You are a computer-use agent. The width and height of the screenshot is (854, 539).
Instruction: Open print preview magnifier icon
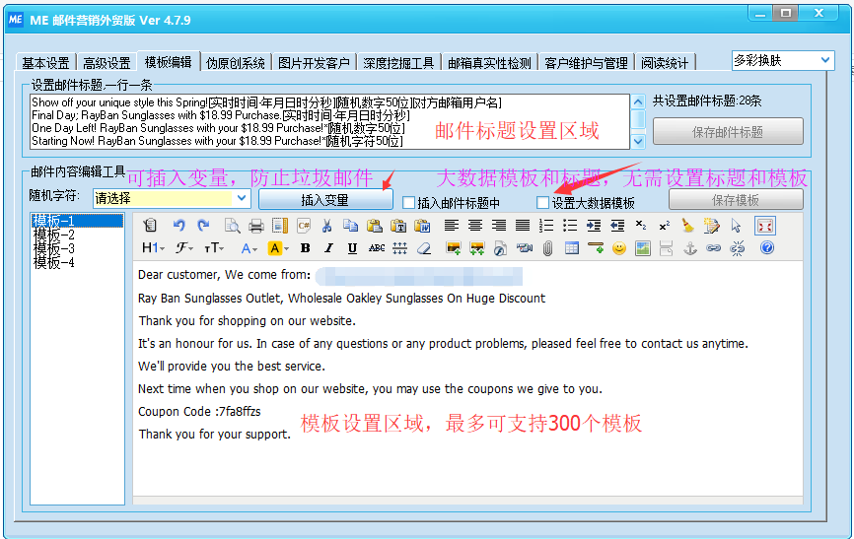(x=232, y=226)
